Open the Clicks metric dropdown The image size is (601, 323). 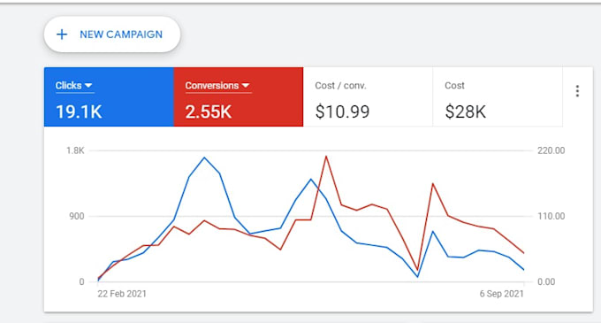point(74,86)
